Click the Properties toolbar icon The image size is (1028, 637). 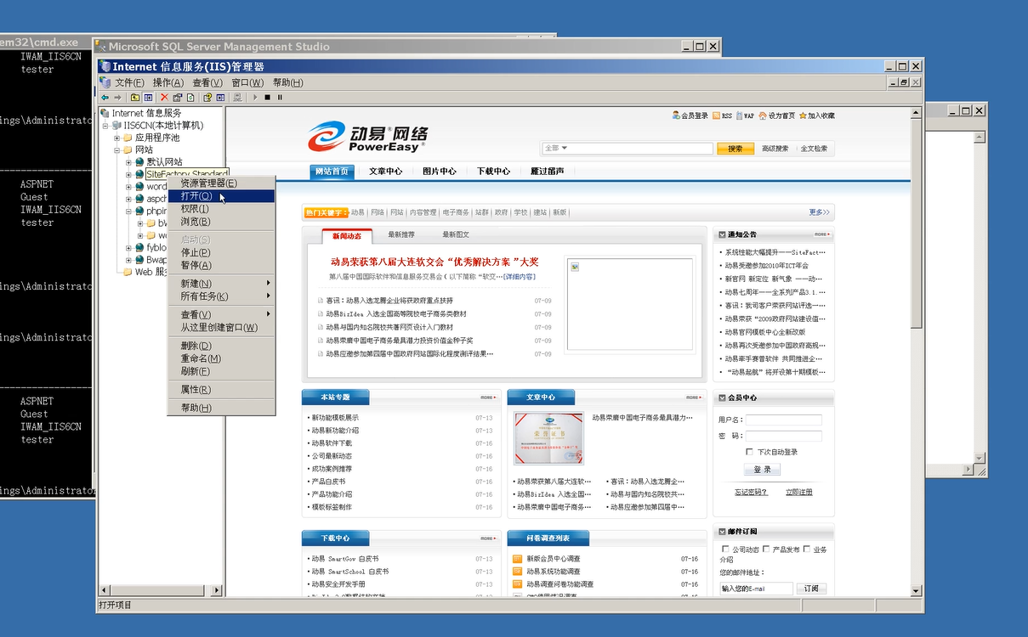click(x=178, y=98)
